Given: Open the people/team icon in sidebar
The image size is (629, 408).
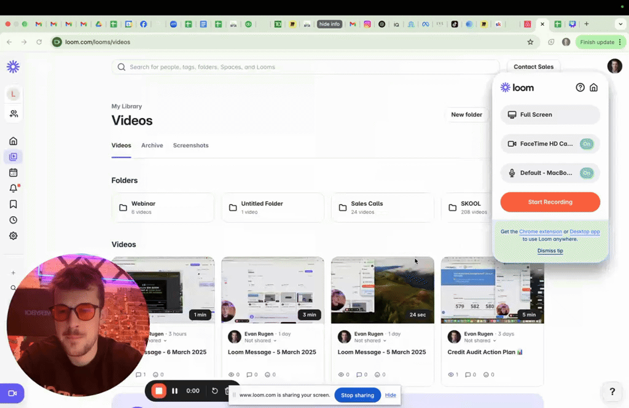Looking at the screenshot, I should click(x=14, y=114).
